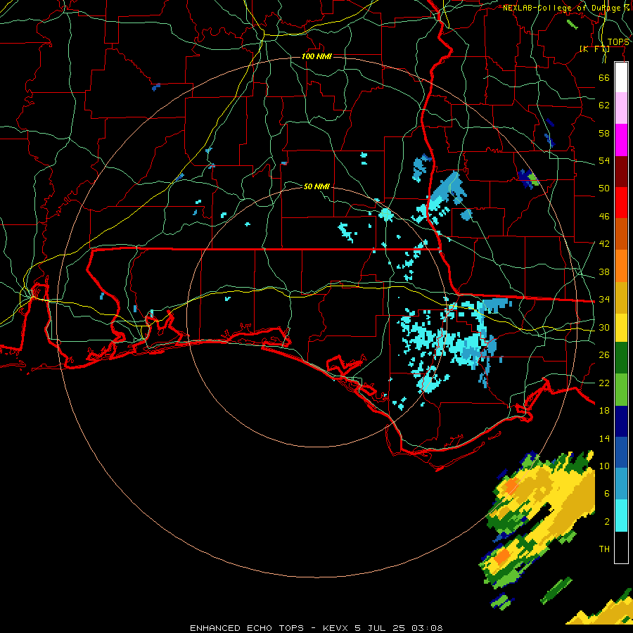Click the '30' legend value
The width and height of the screenshot is (633, 633).
point(604,327)
